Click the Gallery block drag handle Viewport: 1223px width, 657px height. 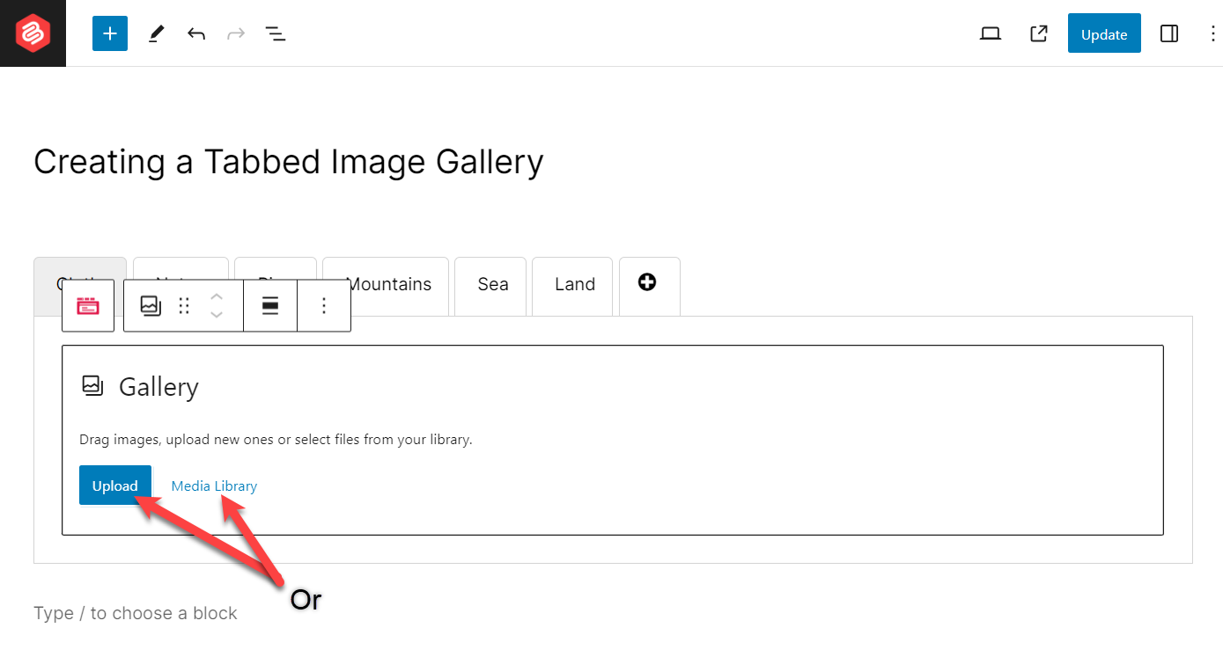pyautogui.click(x=183, y=305)
